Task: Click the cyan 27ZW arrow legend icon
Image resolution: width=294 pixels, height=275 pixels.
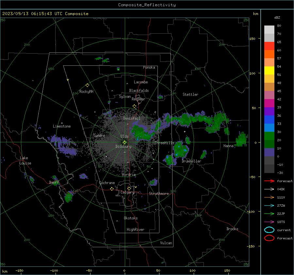Action: 269,206
